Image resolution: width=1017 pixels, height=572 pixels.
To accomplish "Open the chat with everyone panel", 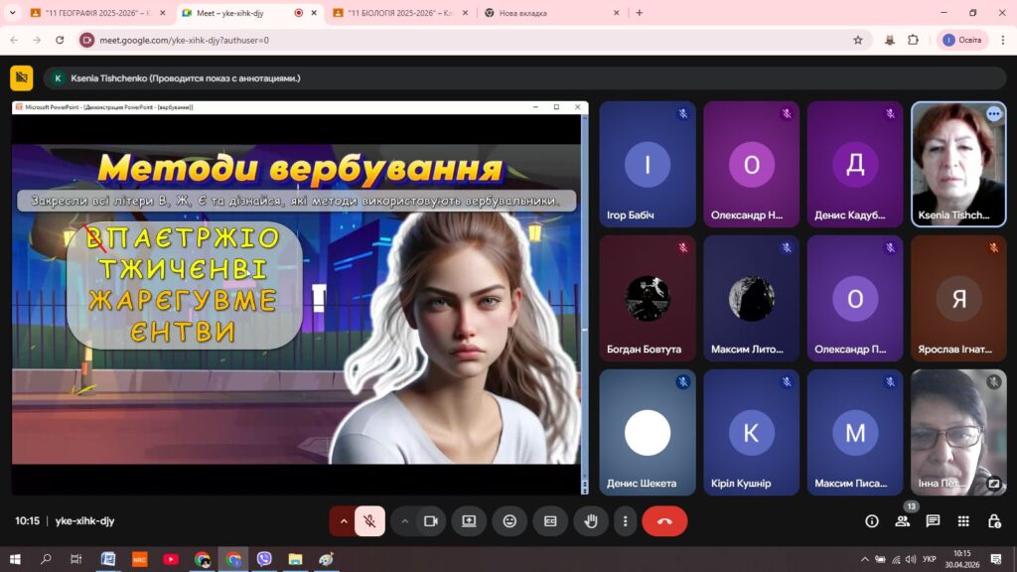I will tap(933, 520).
